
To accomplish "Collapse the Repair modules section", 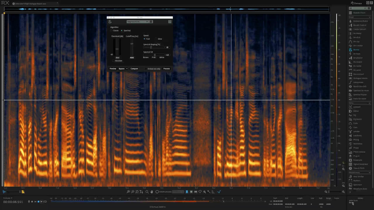I will click(370, 17).
